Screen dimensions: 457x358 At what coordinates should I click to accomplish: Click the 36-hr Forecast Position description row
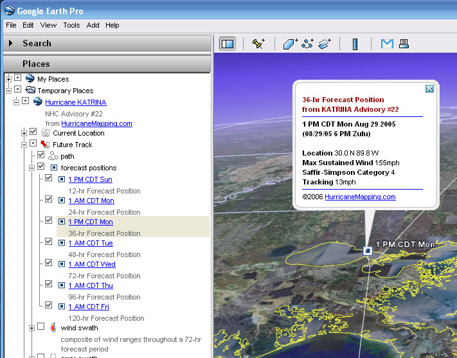104,233
